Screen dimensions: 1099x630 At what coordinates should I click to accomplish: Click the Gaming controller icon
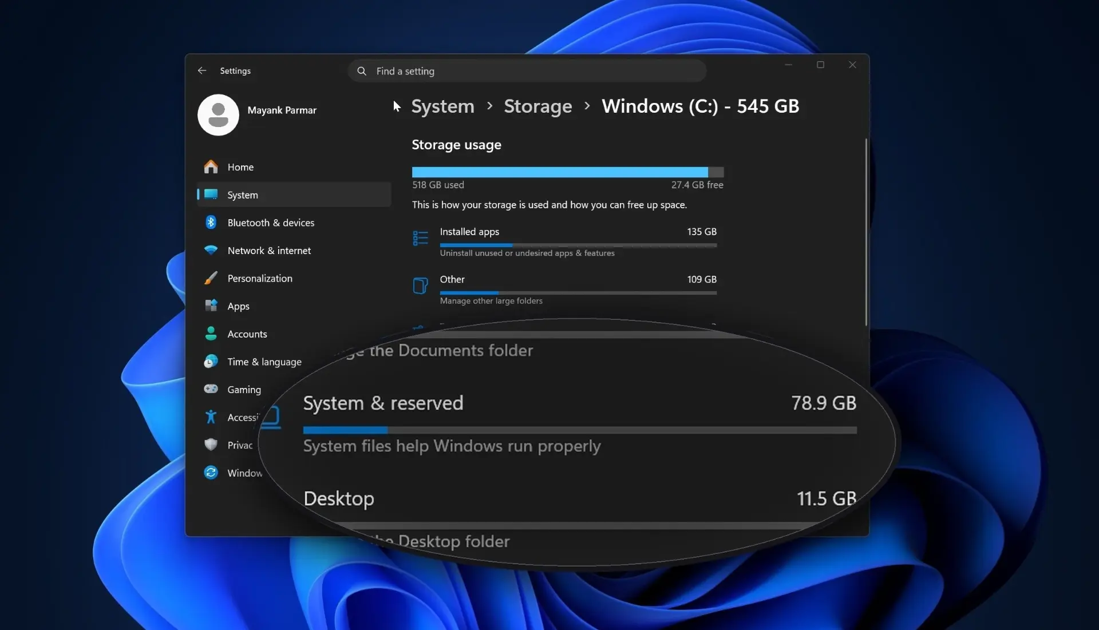pos(211,389)
